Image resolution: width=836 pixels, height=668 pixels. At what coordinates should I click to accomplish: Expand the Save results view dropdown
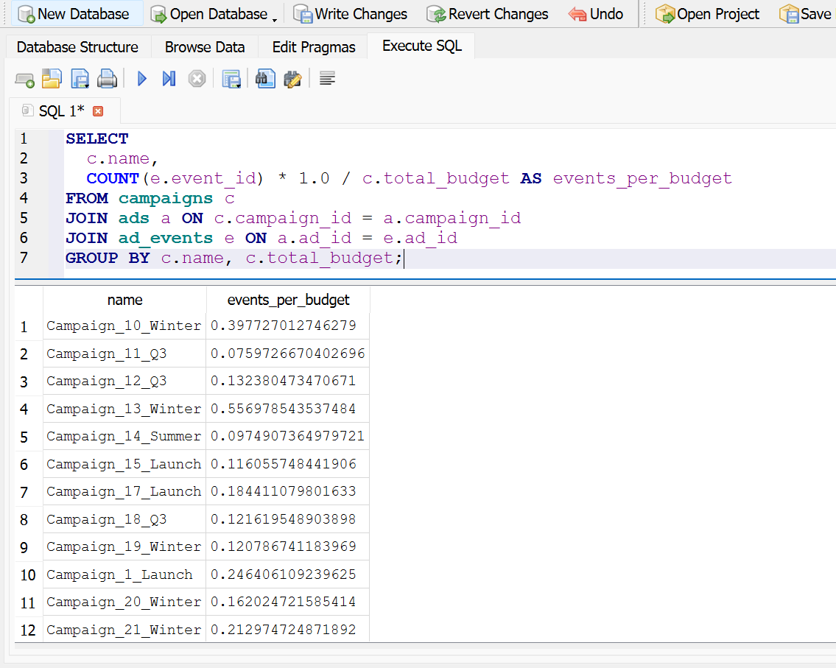point(239,85)
